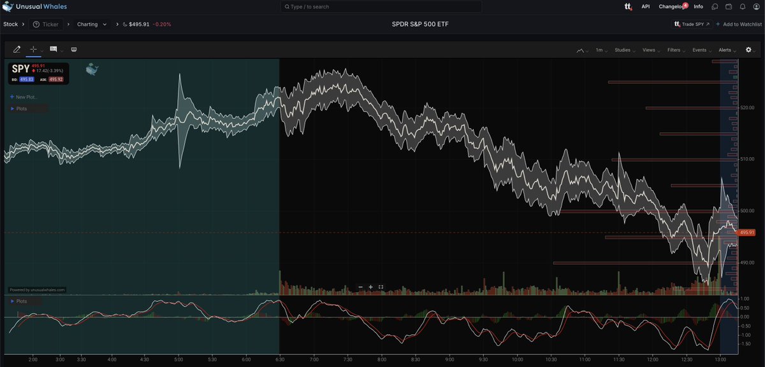Open the Unusual Whales home logo
The height and width of the screenshot is (367, 765).
pos(34,6)
